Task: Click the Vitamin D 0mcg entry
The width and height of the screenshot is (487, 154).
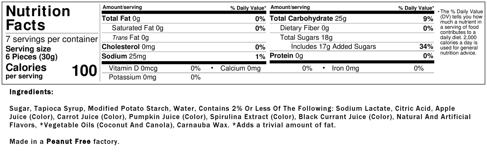Action: pyautogui.click(x=133, y=68)
